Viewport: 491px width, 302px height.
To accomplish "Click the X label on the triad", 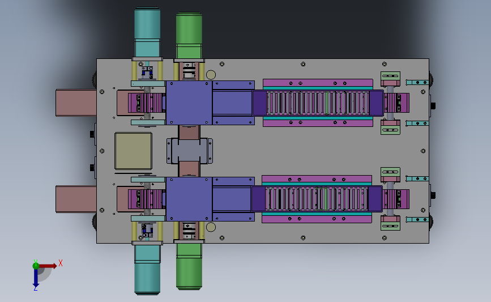I will point(61,263).
